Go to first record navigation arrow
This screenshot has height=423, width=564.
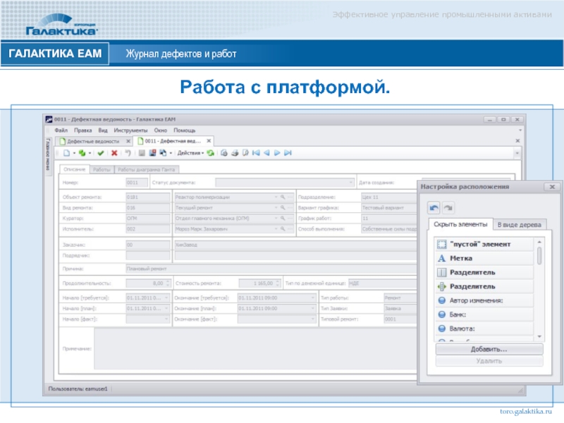[256, 152]
